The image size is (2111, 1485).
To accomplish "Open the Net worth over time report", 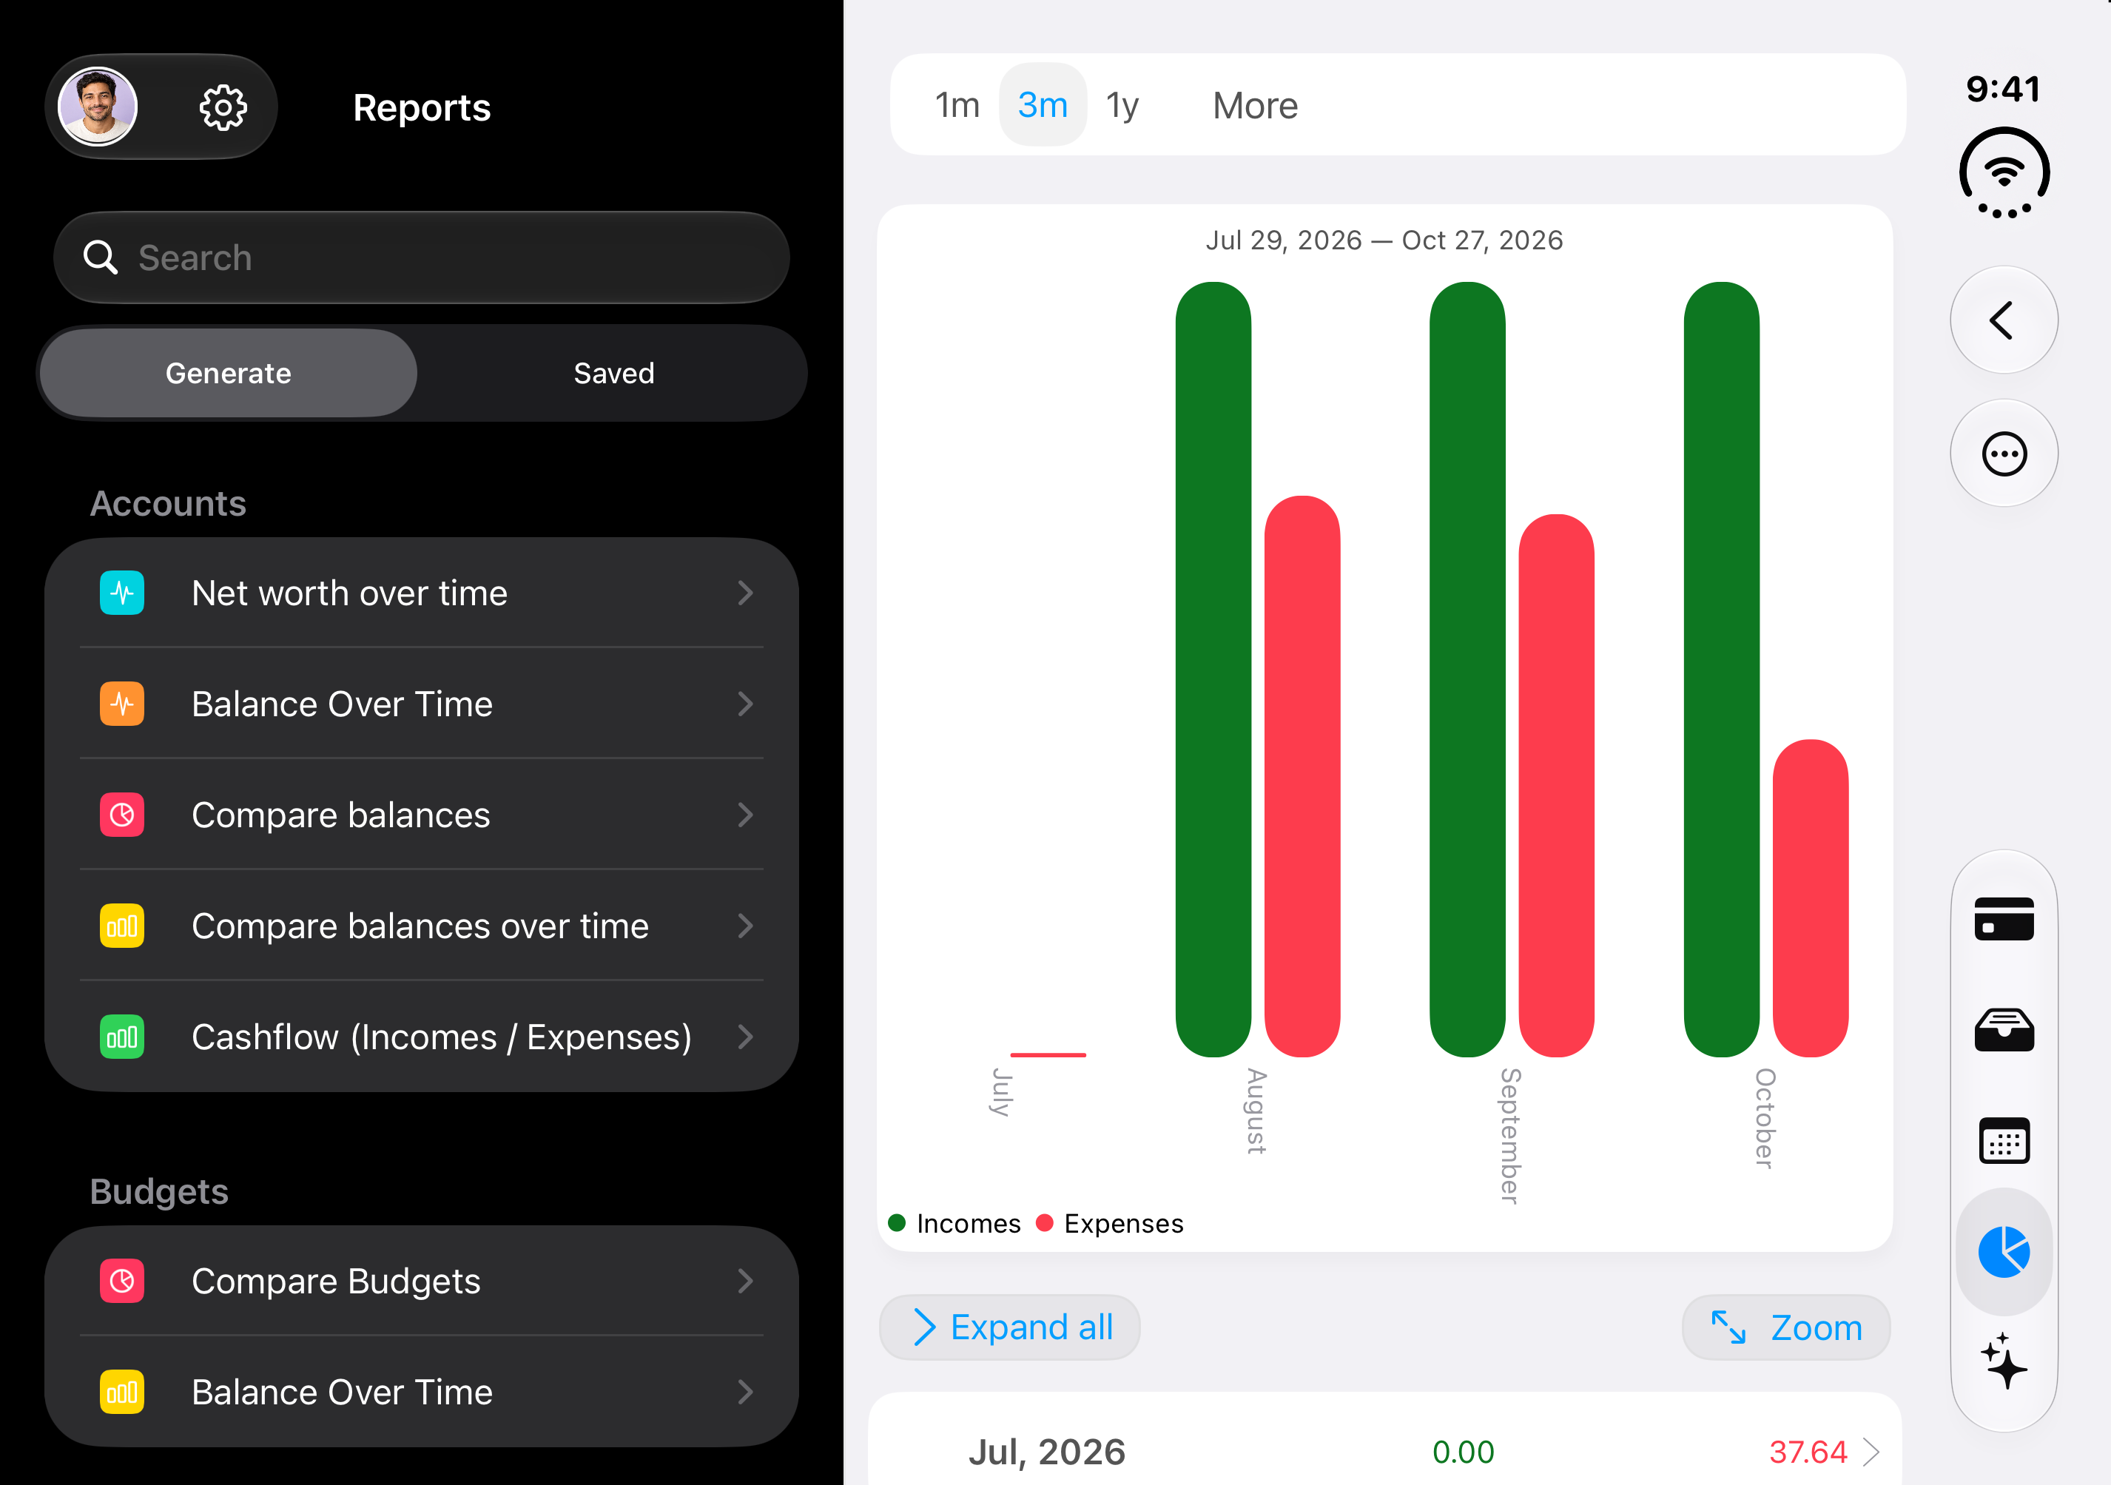I will point(421,593).
